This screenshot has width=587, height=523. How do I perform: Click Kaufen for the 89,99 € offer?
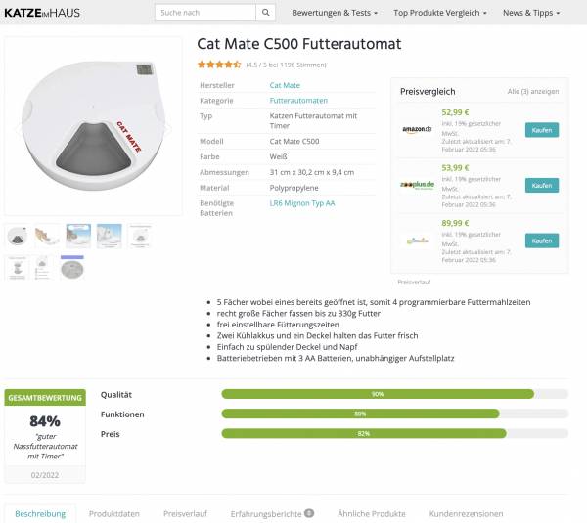click(x=542, y=240)
